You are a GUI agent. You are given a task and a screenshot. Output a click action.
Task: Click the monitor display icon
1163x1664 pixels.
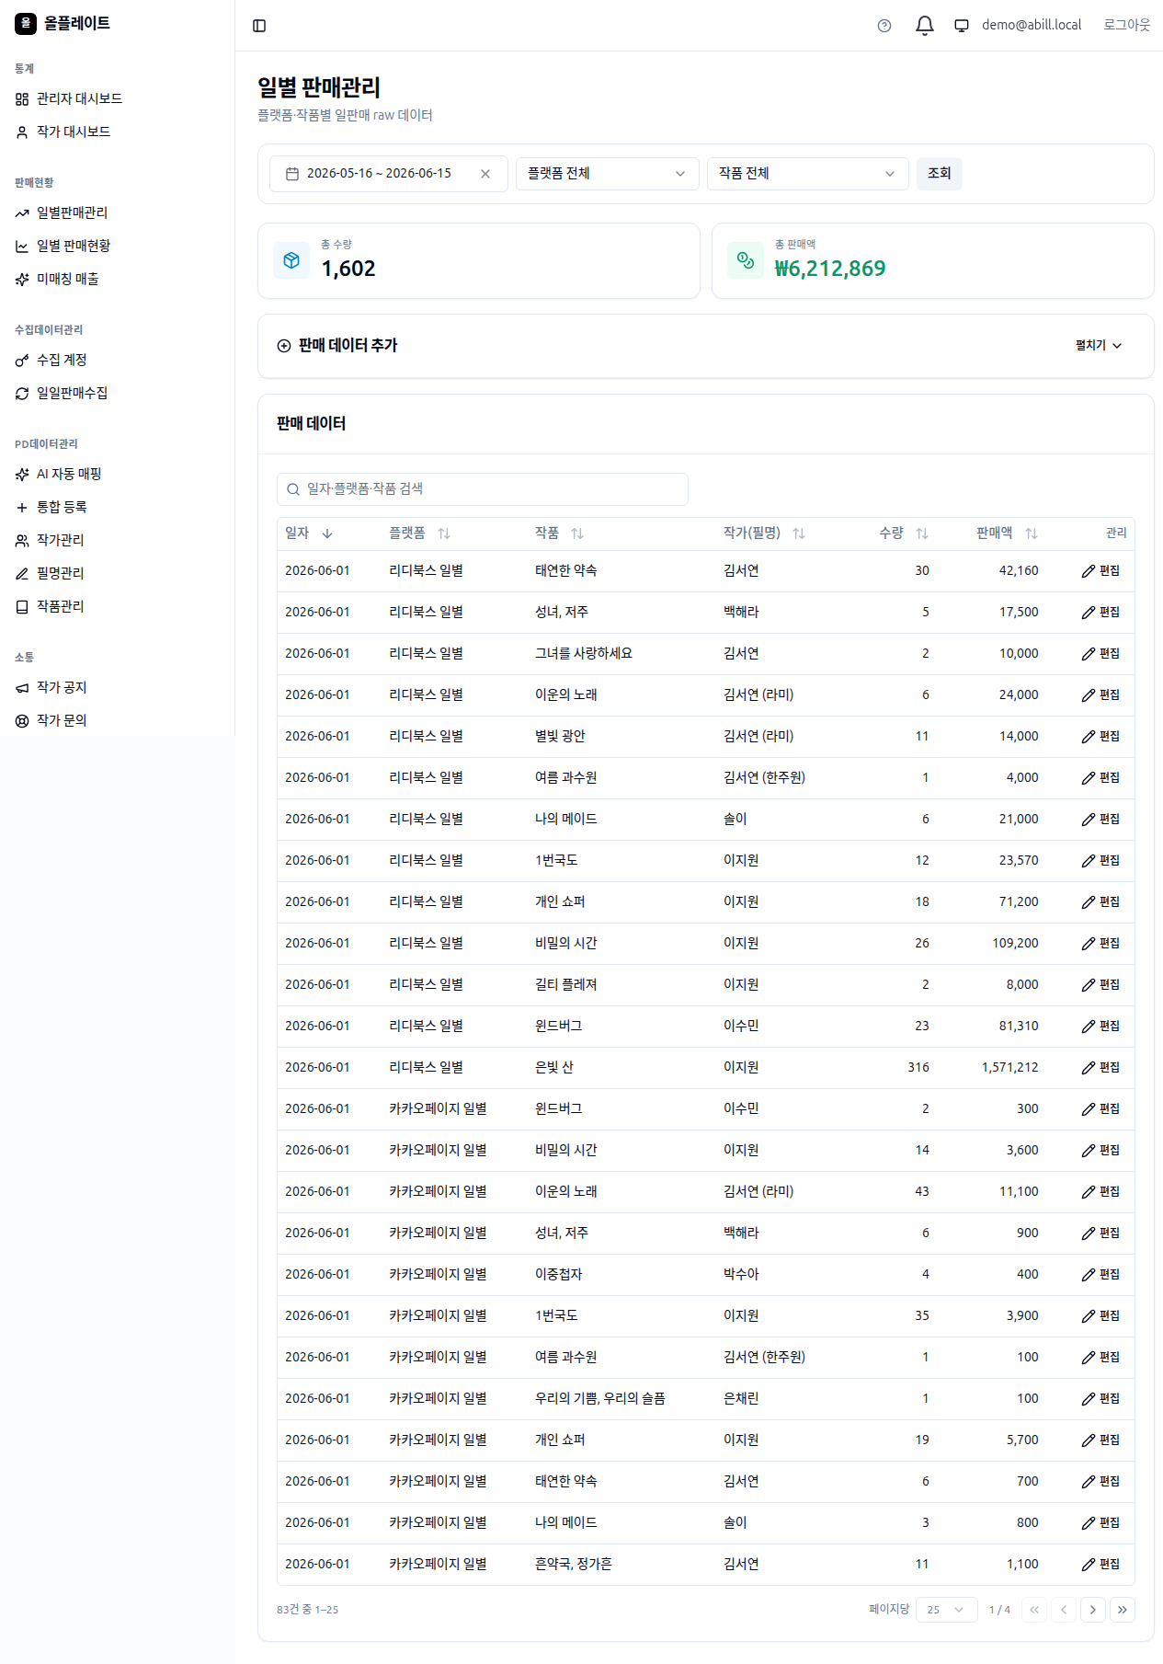click(x=962, y=26)
